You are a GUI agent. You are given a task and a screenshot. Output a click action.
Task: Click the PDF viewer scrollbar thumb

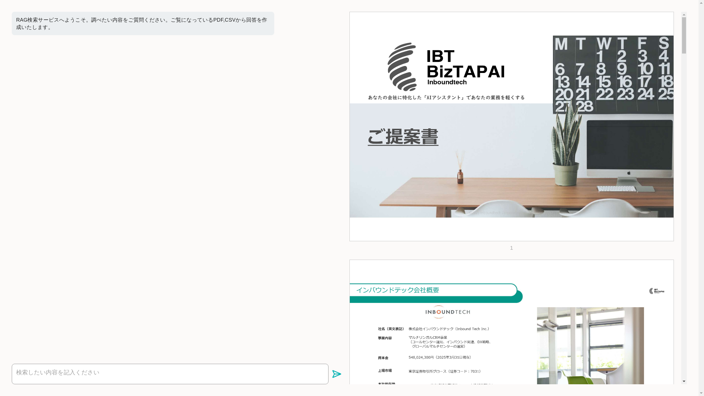coord(684,36)
